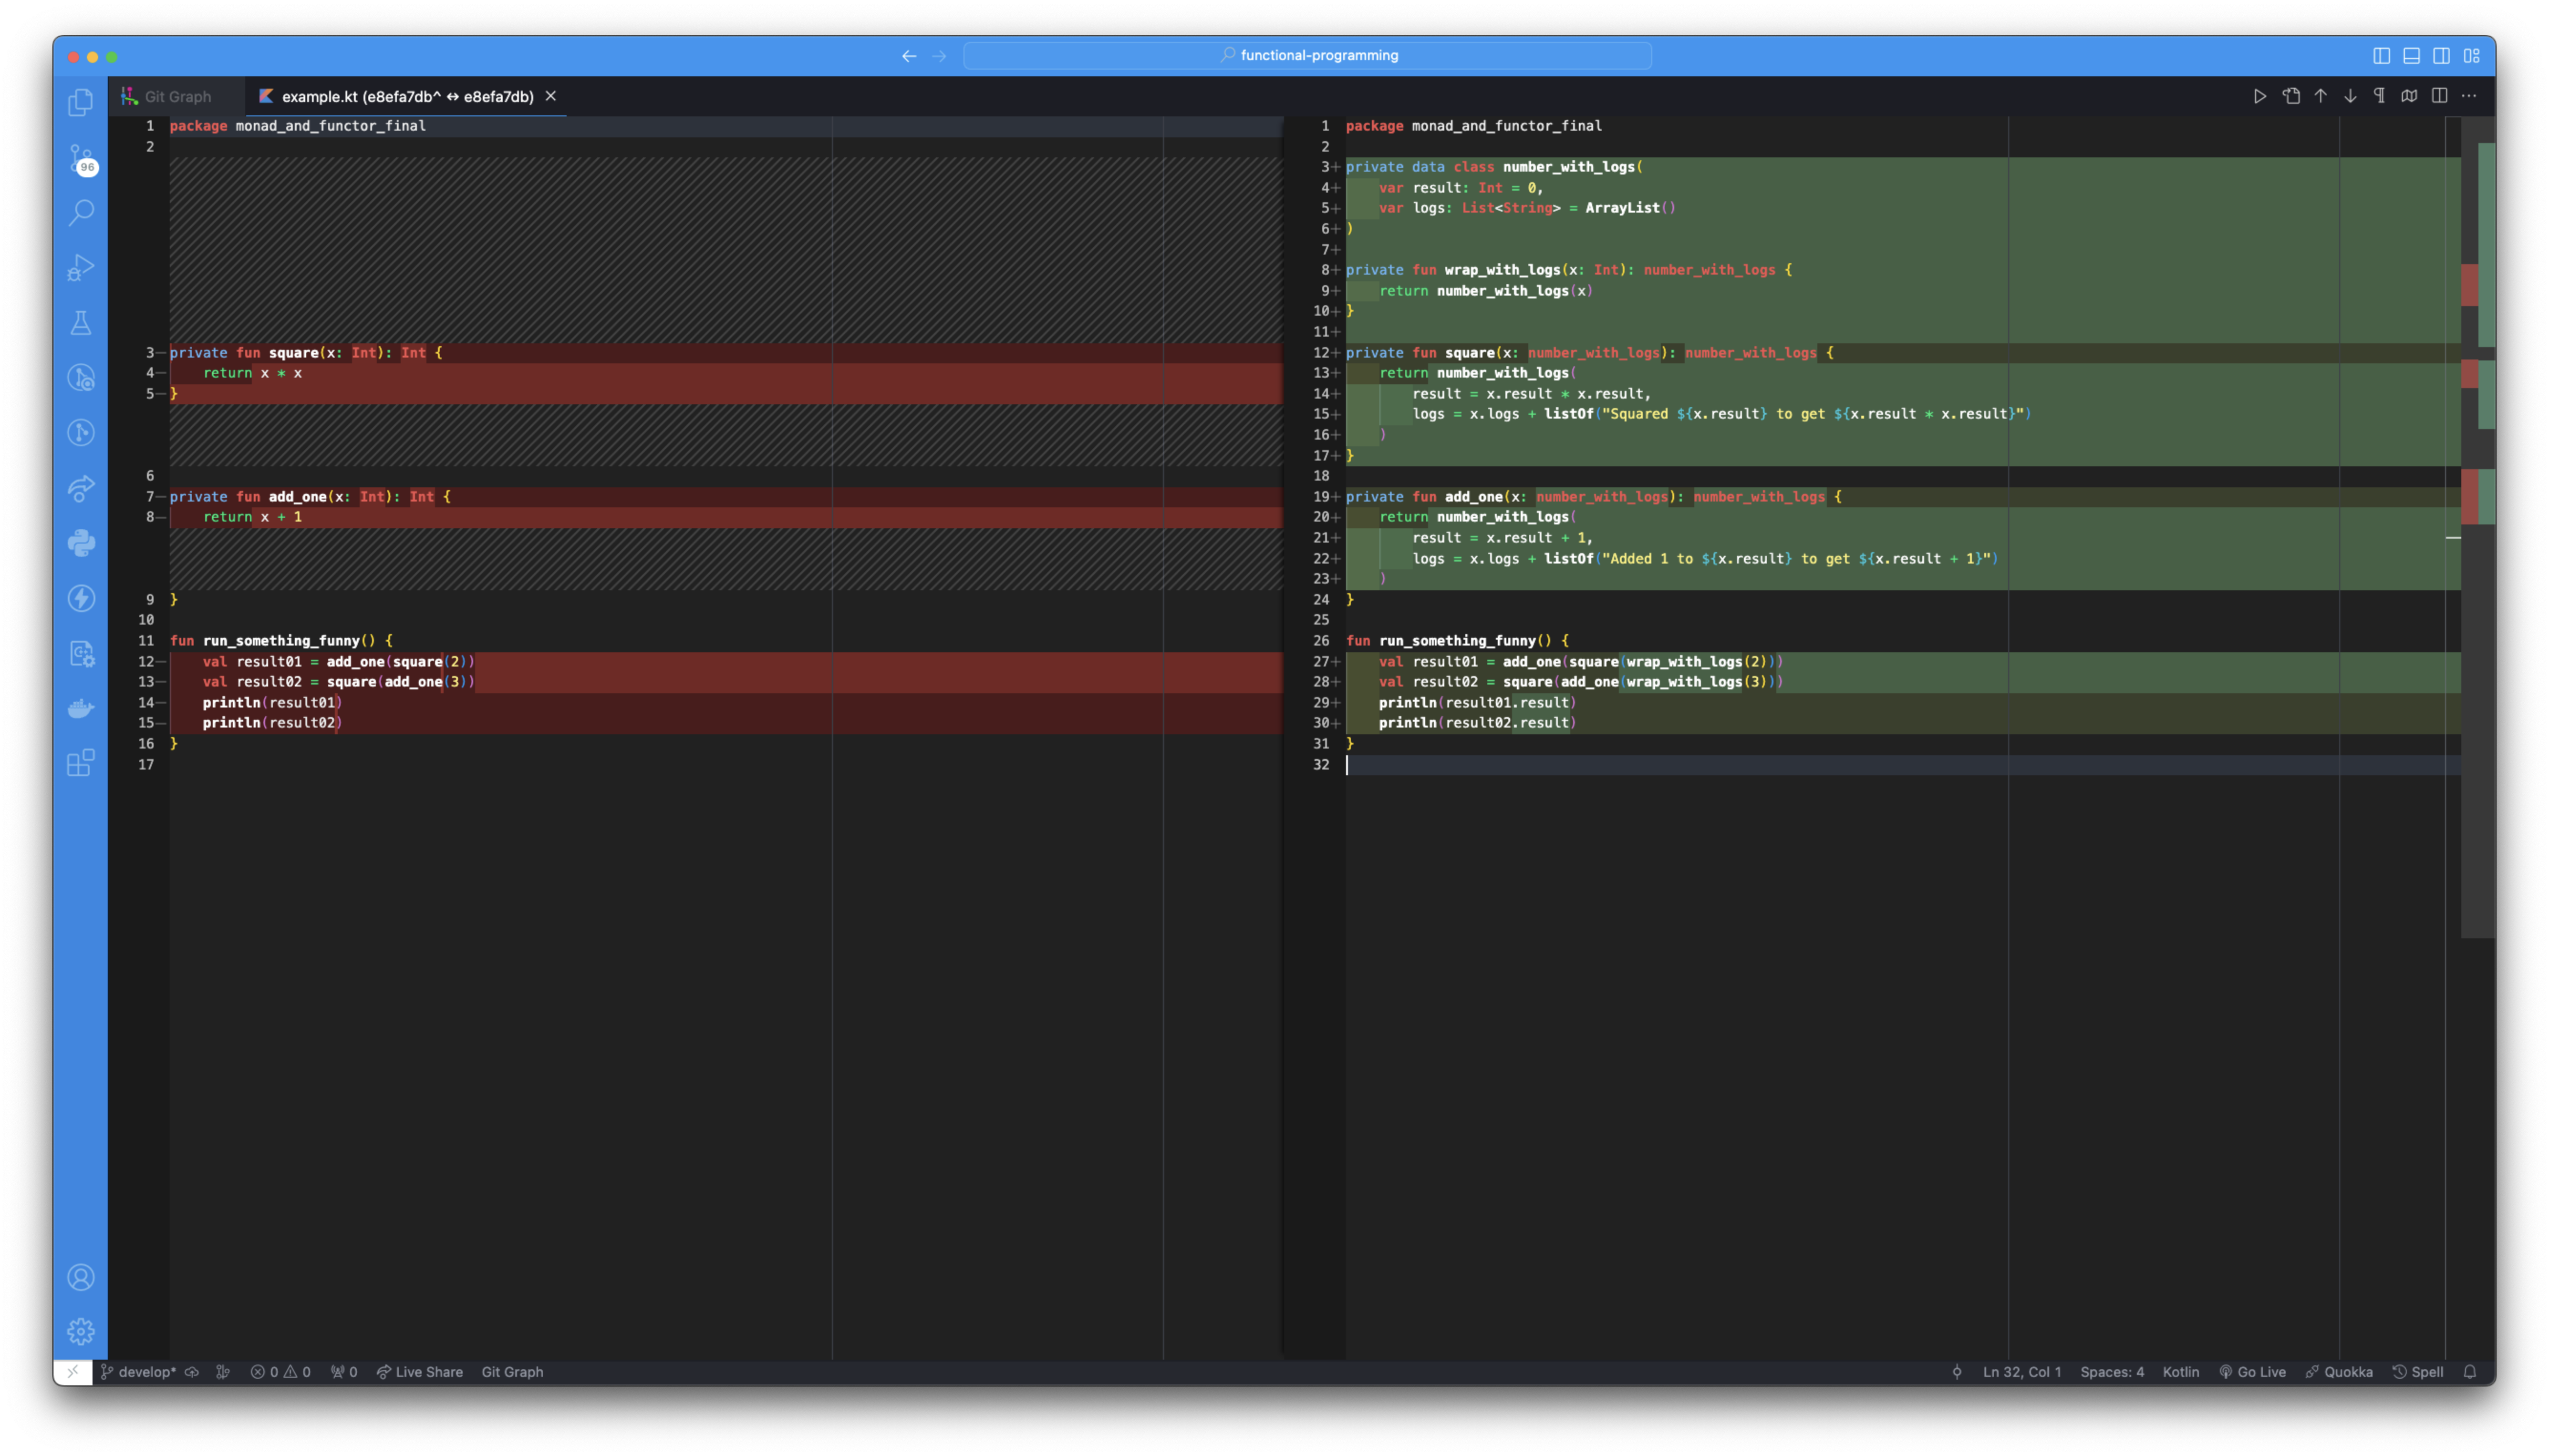This screenshot has width=2549, height=1456.
Task: Open Git Graph from the status bar
Action: (x=512, y=1372)
